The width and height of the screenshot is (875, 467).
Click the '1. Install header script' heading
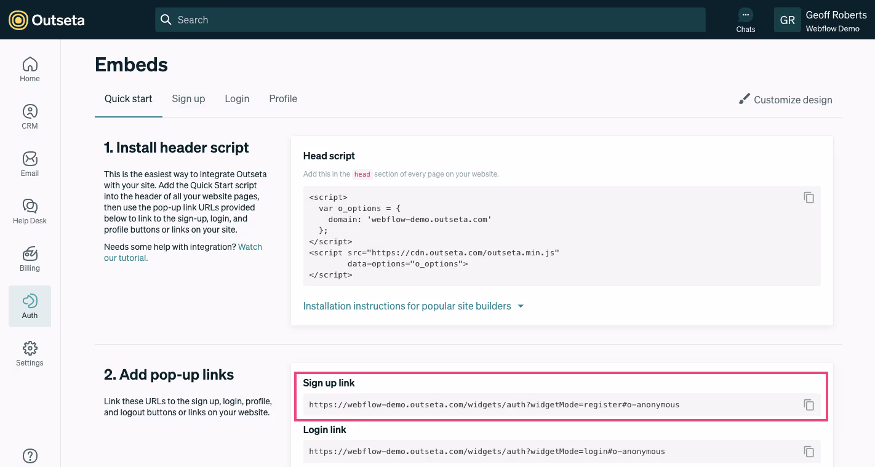(177, 148)
